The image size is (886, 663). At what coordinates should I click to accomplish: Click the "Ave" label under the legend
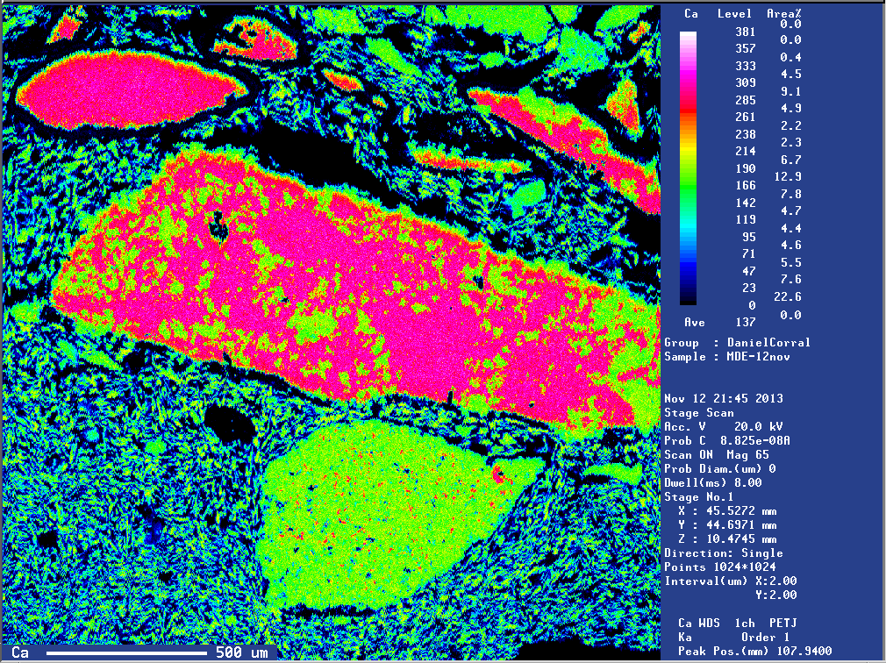695,322
